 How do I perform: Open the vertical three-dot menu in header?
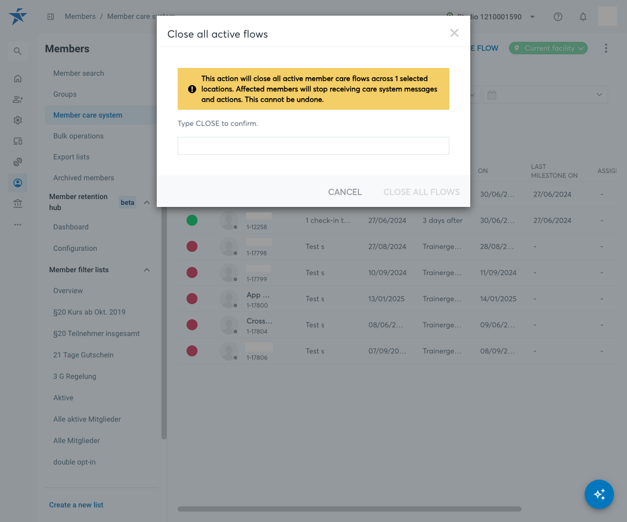(606, 48)
